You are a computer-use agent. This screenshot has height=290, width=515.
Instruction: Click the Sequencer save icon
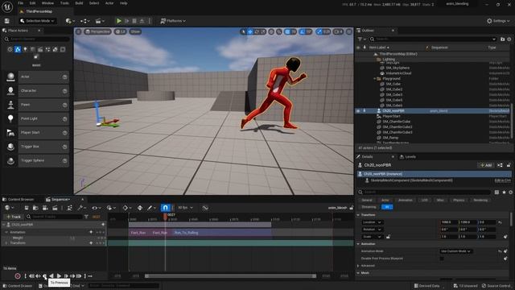coord(27,208)
